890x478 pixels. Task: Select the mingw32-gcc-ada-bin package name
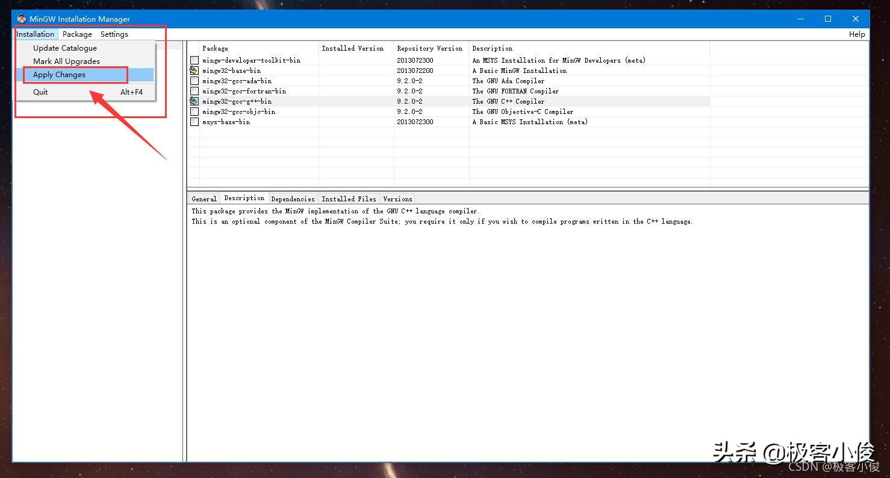click(237, 81)
